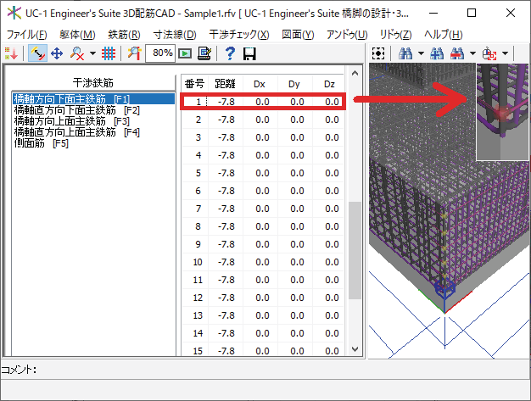
Task: Click the magnifier icon left of 80%
Action: click(134, 53)
